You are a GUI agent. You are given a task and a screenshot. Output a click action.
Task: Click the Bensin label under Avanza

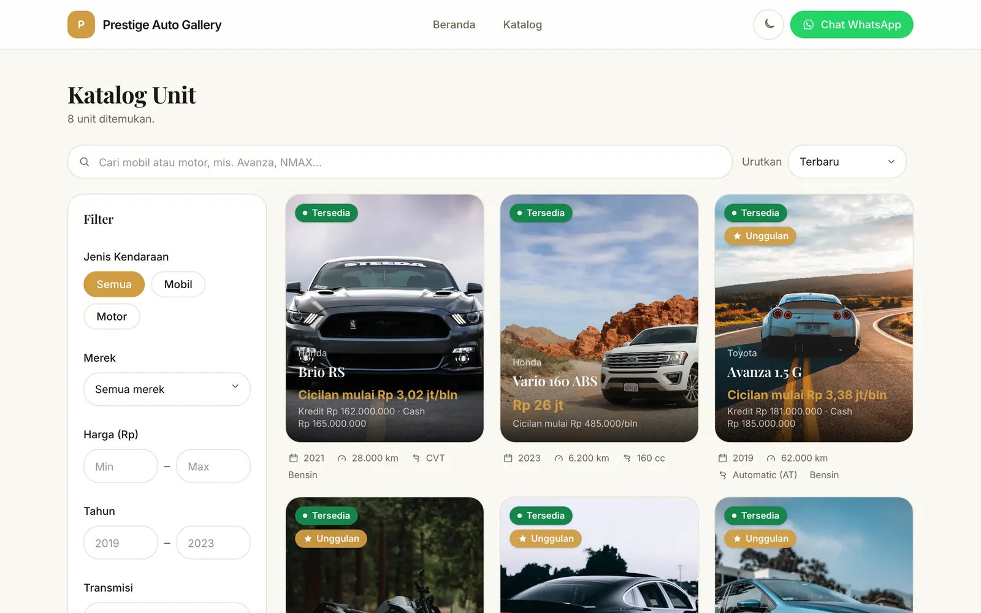(824, 475)
